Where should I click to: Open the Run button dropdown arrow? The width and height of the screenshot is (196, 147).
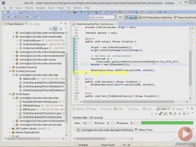[x=92, y=12]
